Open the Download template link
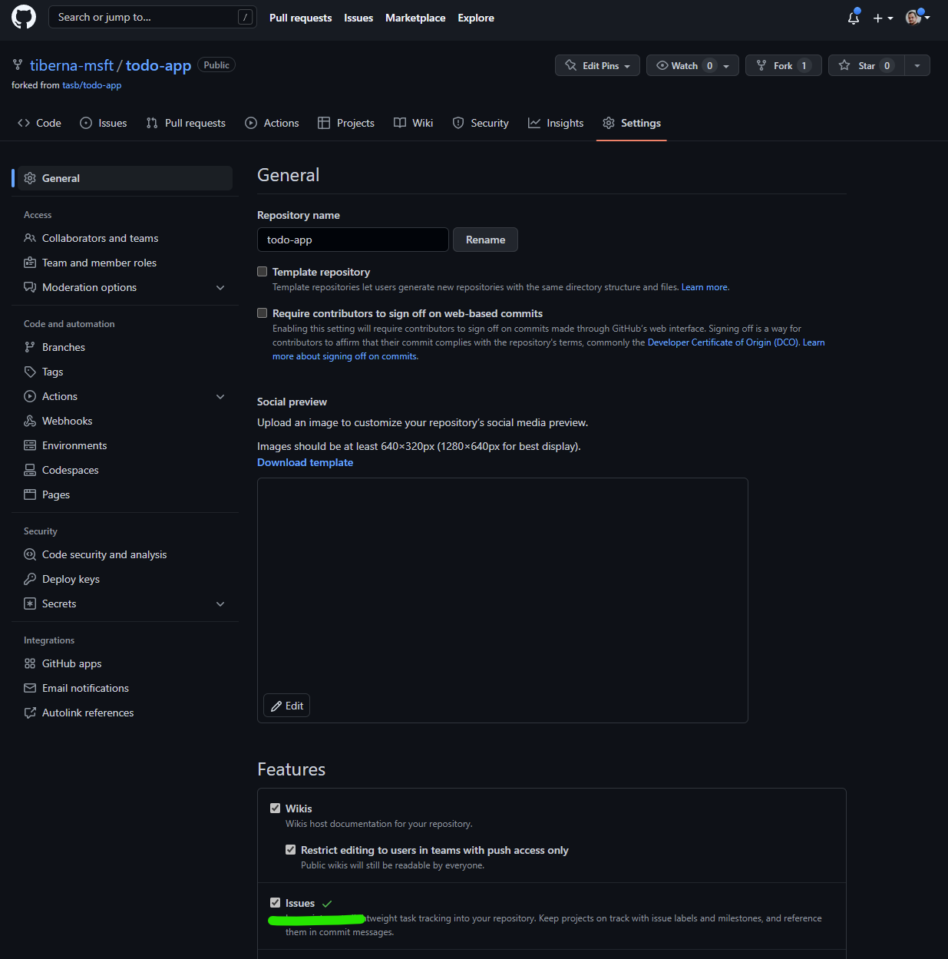Viewport: 948px width, 959px height. point(305,462)
